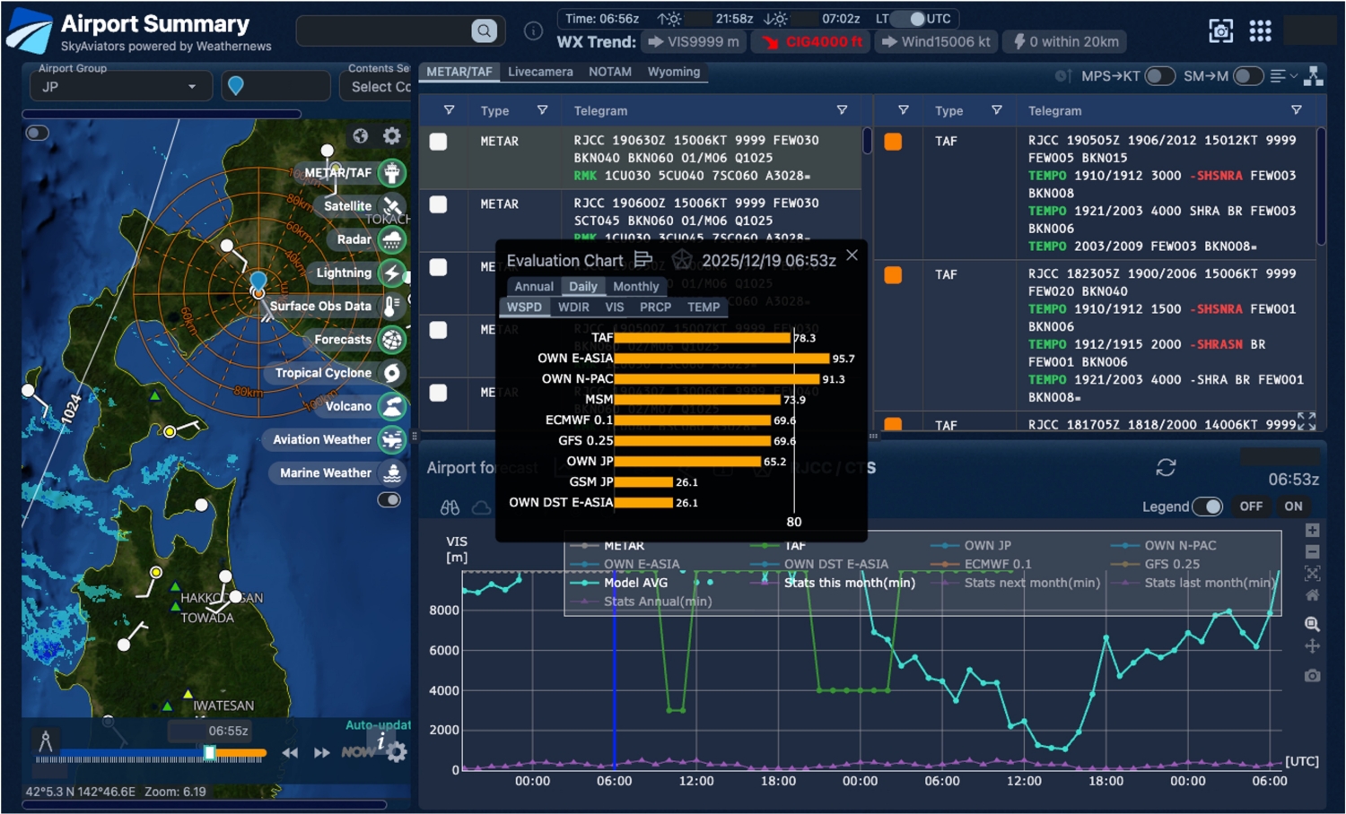The width and height of the screenshot is (1346, 814).
Task: Click the Volcano layer icon
Action: point(392,406)
